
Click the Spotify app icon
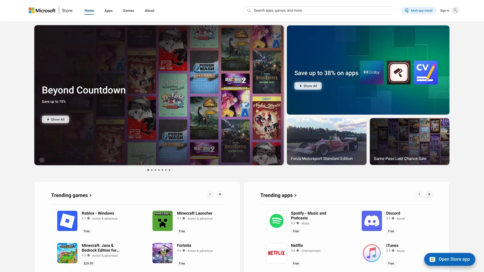[x=277, y=221]
